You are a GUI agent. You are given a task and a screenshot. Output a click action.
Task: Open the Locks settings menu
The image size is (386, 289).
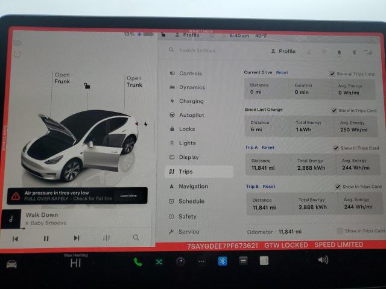coord(187,129)
